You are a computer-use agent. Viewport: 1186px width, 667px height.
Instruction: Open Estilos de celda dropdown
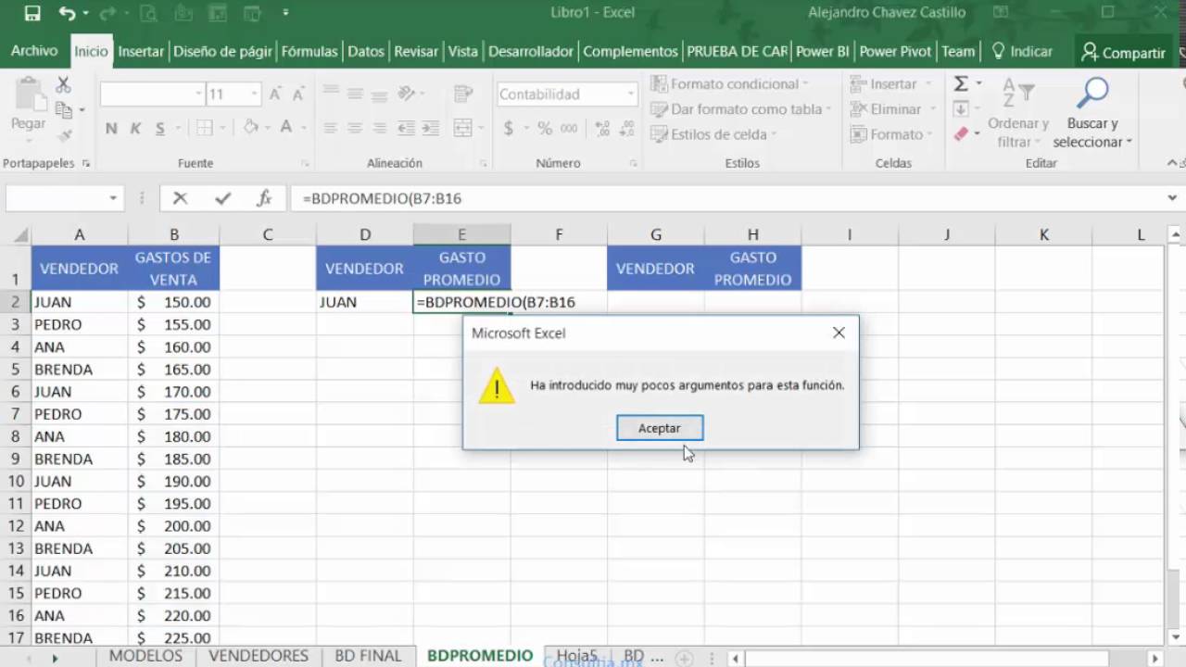713,134
